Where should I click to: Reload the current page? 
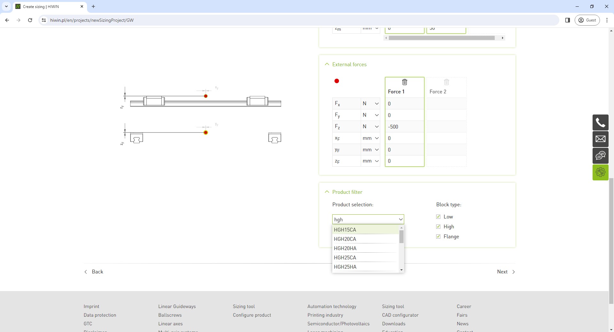click(30, 20)
